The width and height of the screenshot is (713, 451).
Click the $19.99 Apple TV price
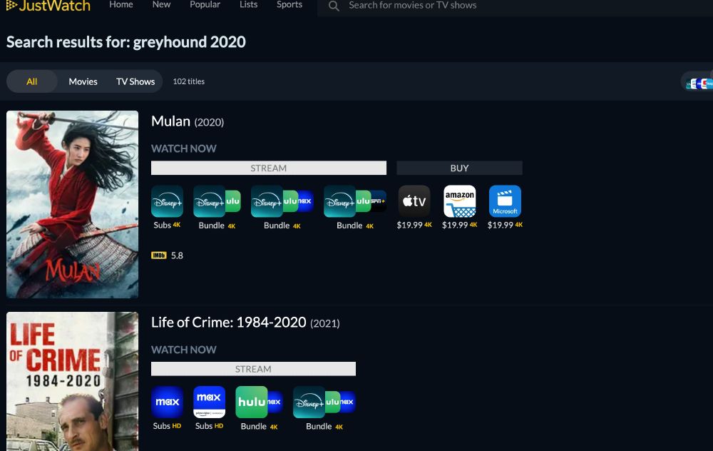coord(410,225)
